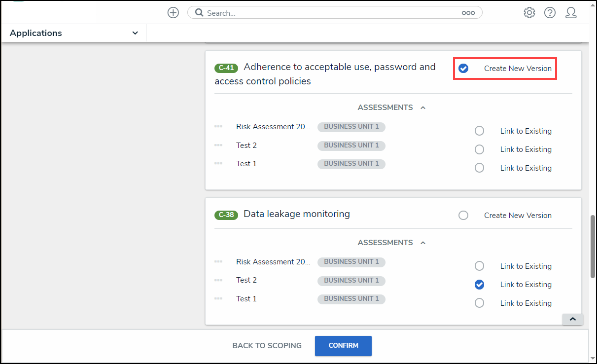Screen dimensions: 597x364
Task: Click the plus create icon
Action: [173, 13]
